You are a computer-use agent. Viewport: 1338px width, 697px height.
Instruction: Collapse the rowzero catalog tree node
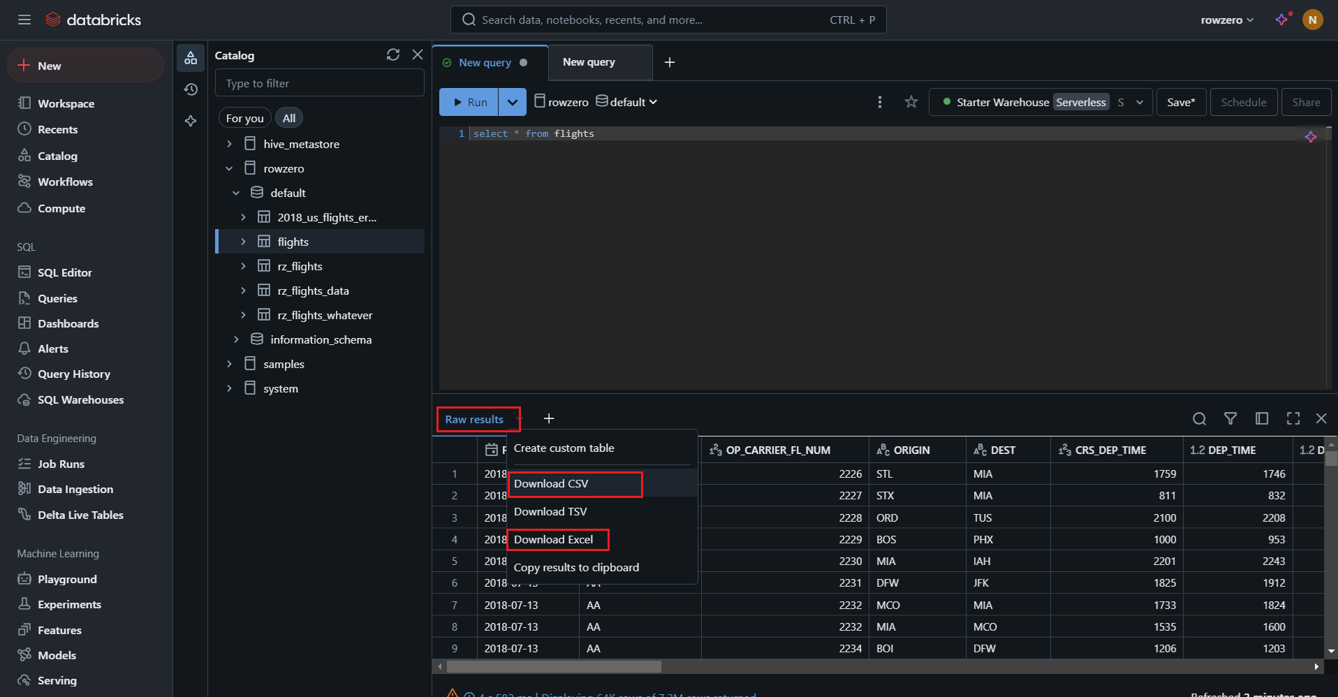click(x=229, y=168)
